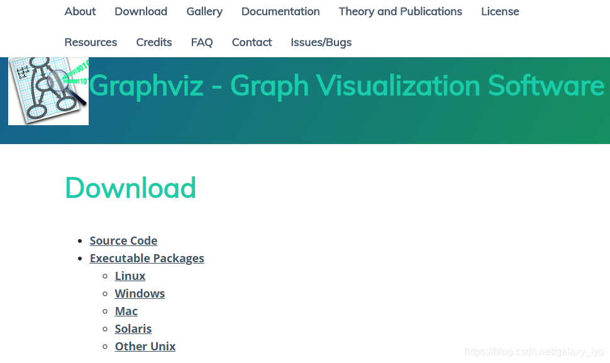The height and width of the screenshot is (363, 610).
Task: Click the Graphviz logo image
Action: coord(48,91)
